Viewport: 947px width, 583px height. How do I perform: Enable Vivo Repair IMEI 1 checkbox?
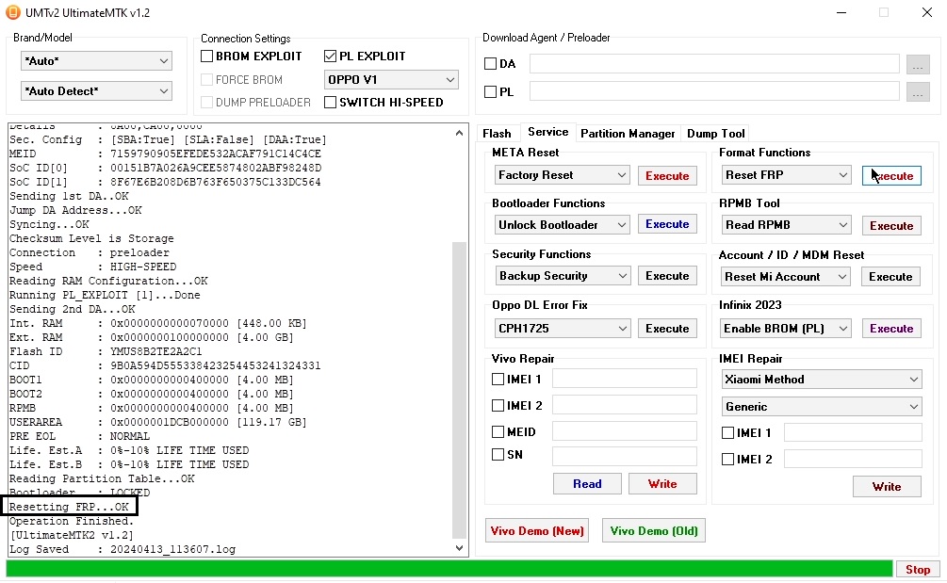[x=498, y=379]
